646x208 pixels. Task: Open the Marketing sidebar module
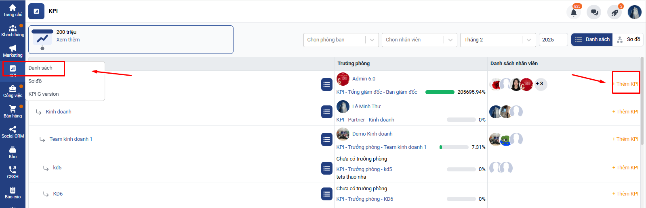tap(13, 51)
